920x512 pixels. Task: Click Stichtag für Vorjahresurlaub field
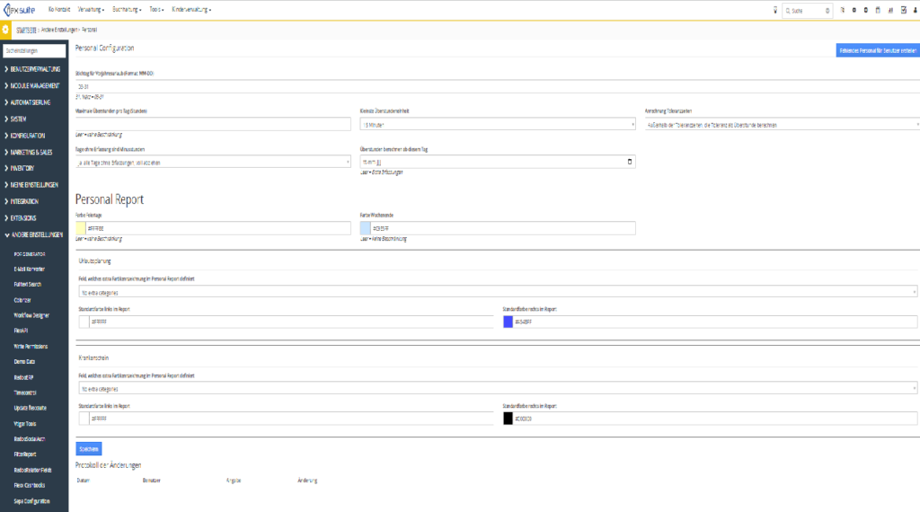coord(498,86)
